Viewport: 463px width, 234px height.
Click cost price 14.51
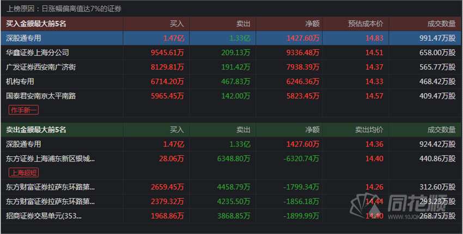374,53
